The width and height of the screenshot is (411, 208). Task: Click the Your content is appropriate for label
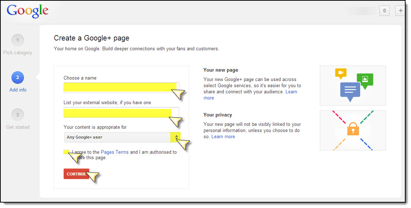click(x=95, y=127)
